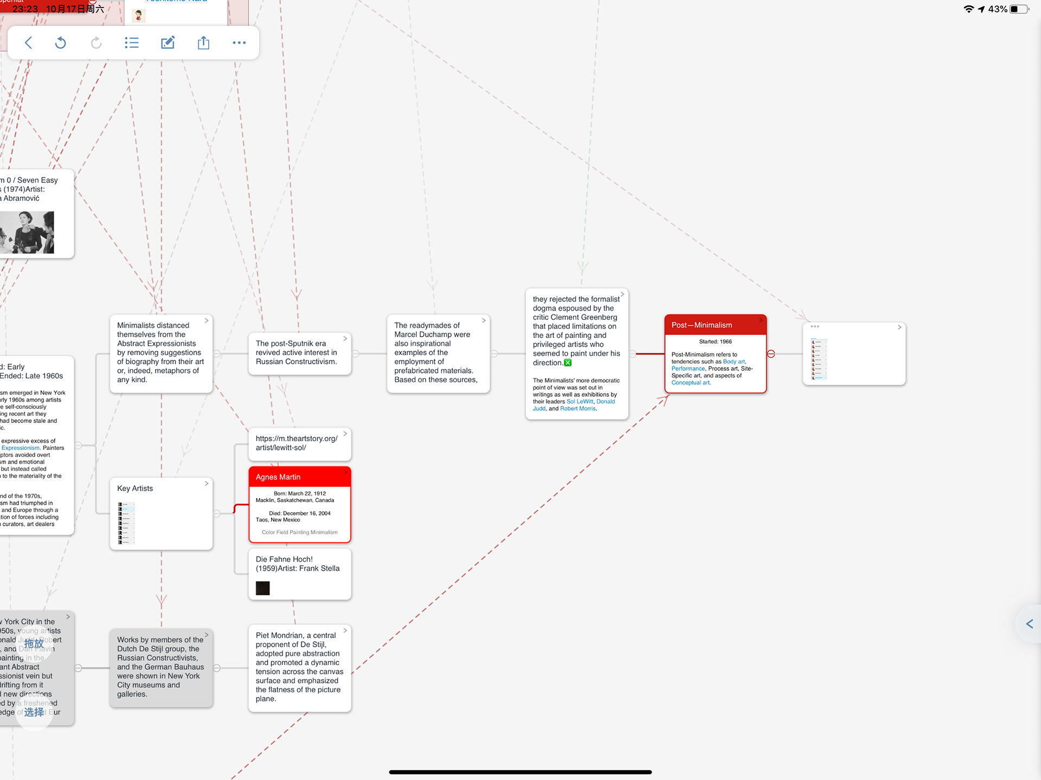Toggle branch node after 'post-Sputnik era' card
The width and height of the screenshot is (1041, 780).
[x=356, y=354]
